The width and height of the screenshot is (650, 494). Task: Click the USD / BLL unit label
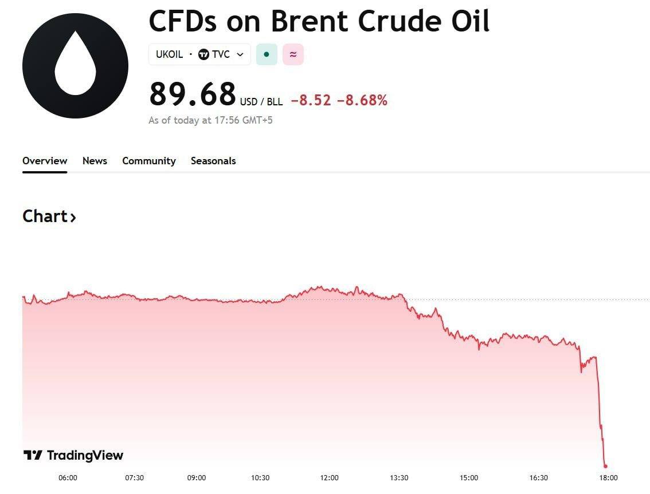click(x=261, y=102)
